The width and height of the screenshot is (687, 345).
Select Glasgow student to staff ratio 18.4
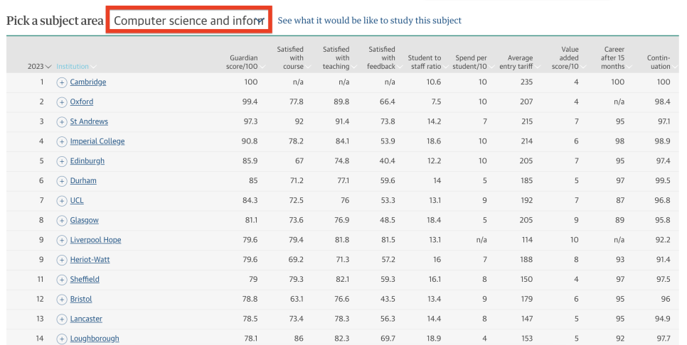[x=434, y=220]
